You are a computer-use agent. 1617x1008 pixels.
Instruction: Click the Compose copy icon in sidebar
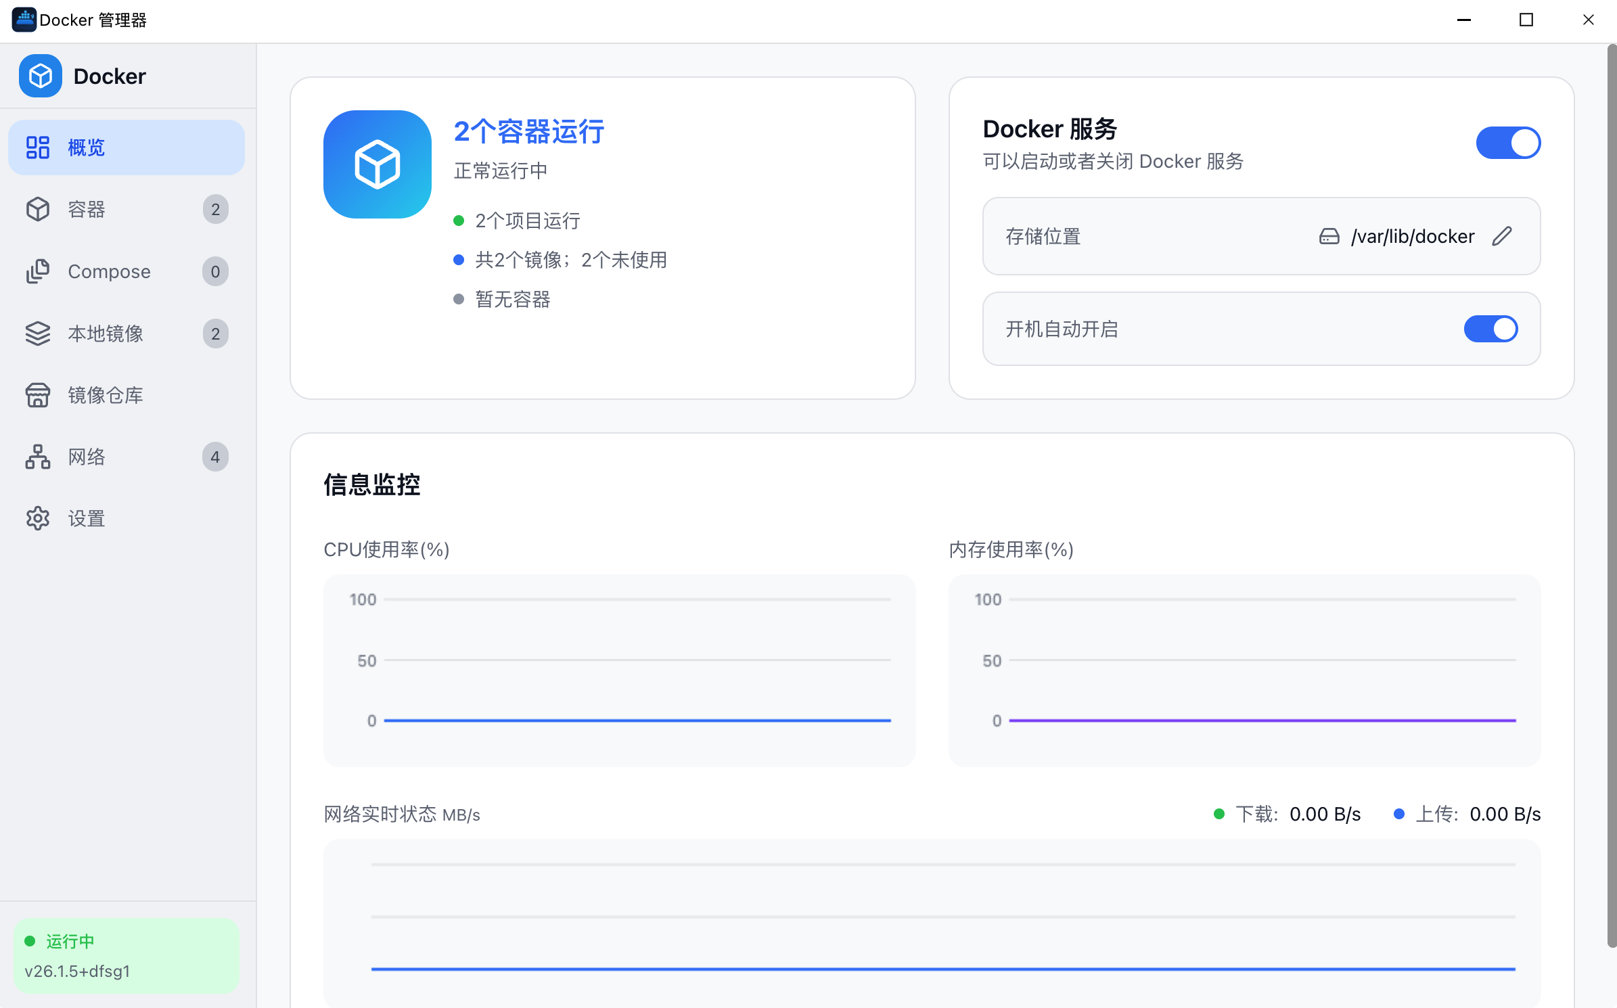(x=38, y=271)
